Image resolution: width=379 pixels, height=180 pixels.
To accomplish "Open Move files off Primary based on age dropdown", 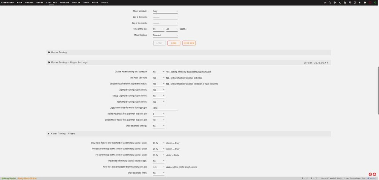I will pyautogui.click(x=158, y=161).
